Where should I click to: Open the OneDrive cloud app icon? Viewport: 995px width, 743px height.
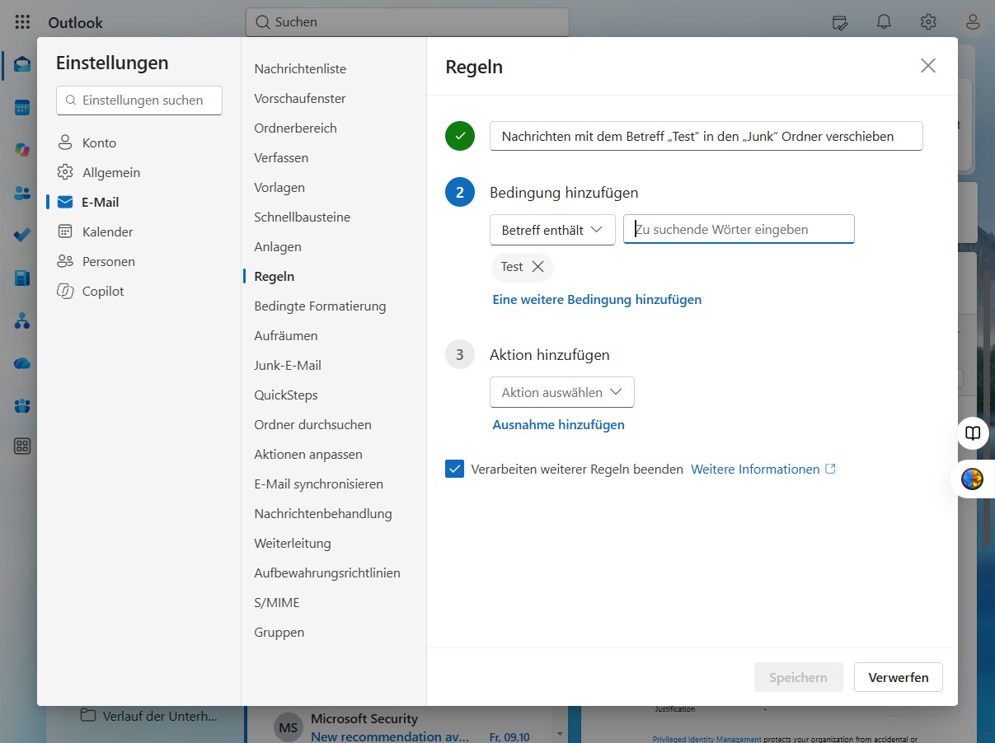click(22, 363)
